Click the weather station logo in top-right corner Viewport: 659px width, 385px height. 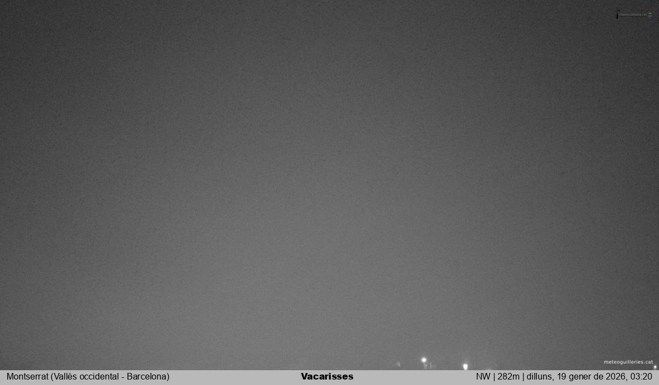634,15
